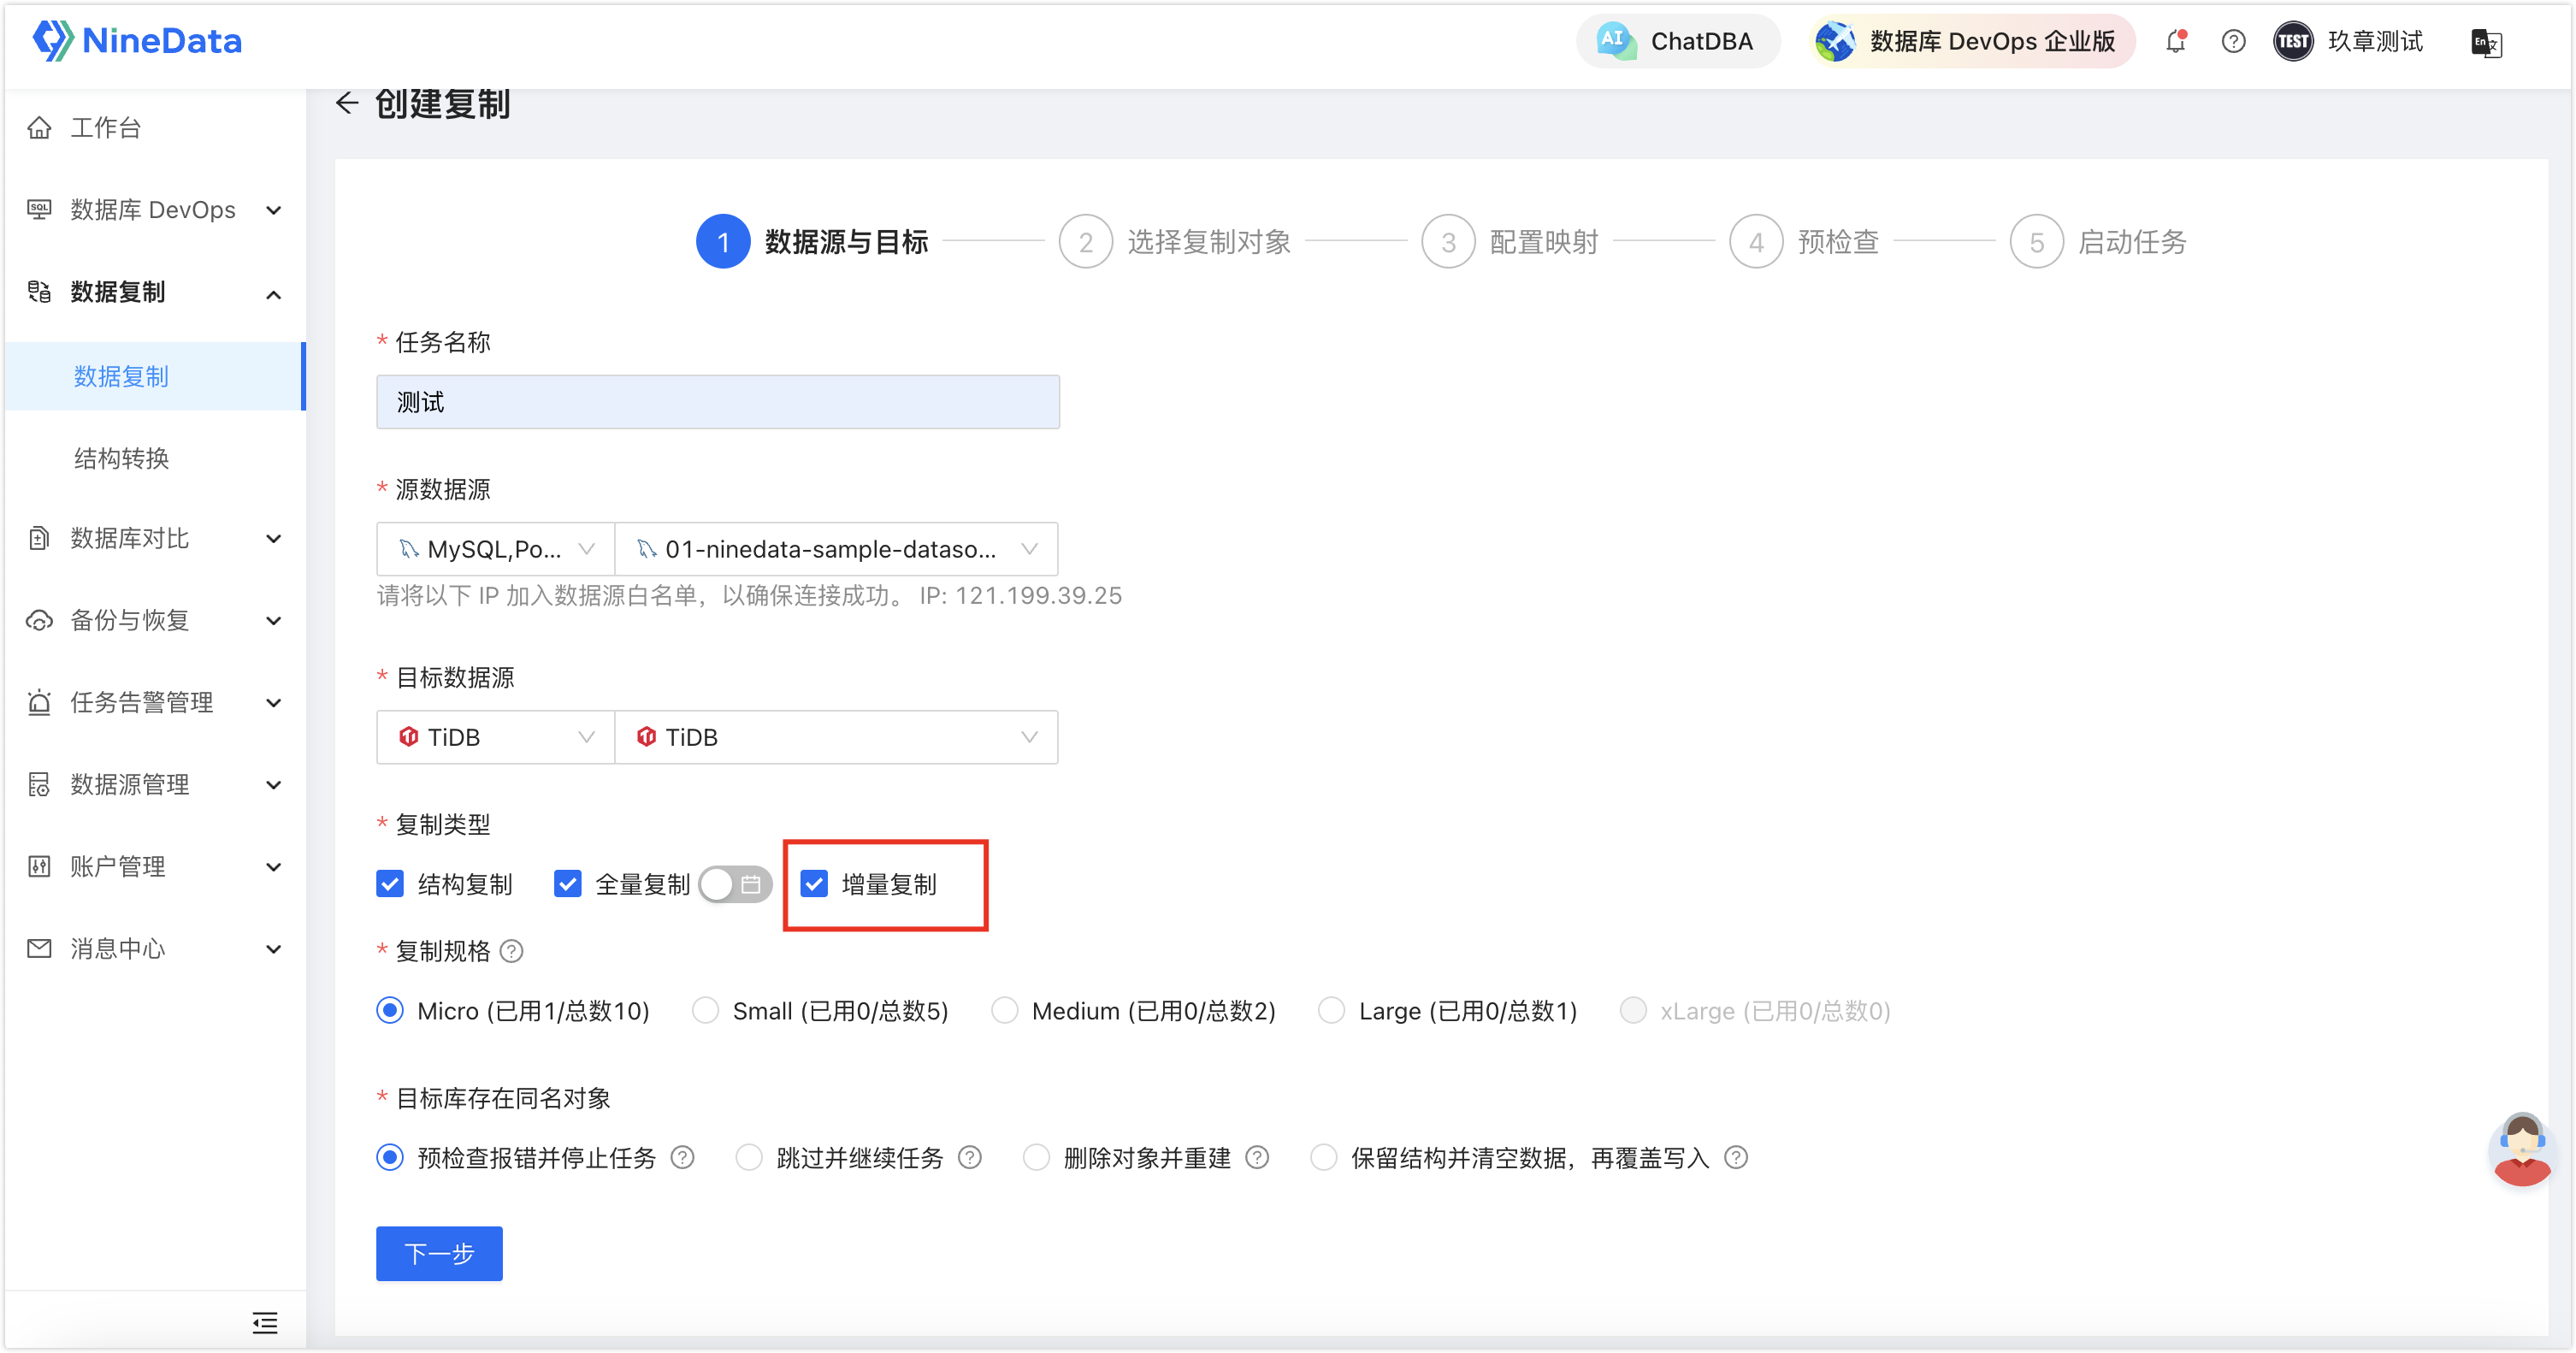
Task: Click the 数据库 DevOps SQL icon in sidebar
Action: pyautogui.click(x=39, y=209)
